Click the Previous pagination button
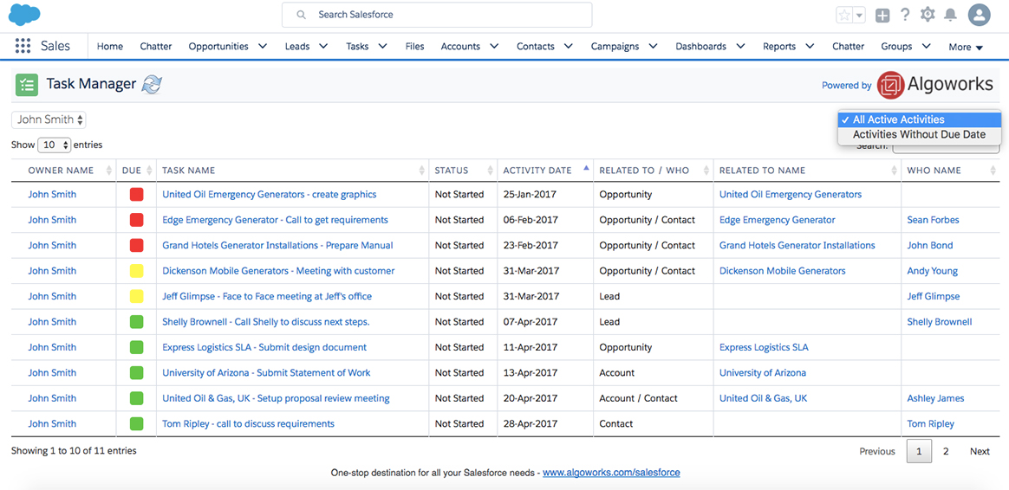1009x490 pixels. pyautogui.click(x=877, y=451)
